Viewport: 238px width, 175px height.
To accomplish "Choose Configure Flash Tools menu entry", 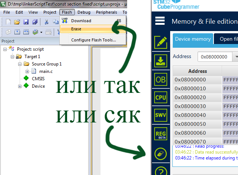I will (93, 40).
